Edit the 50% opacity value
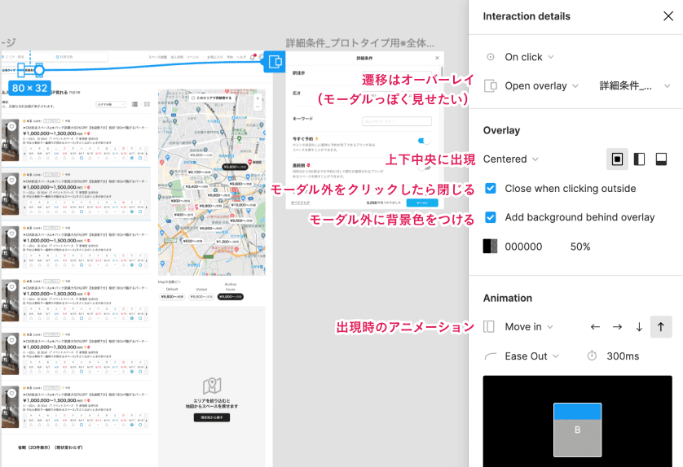Viewport: 683px width, 467px height. [580, 247]
